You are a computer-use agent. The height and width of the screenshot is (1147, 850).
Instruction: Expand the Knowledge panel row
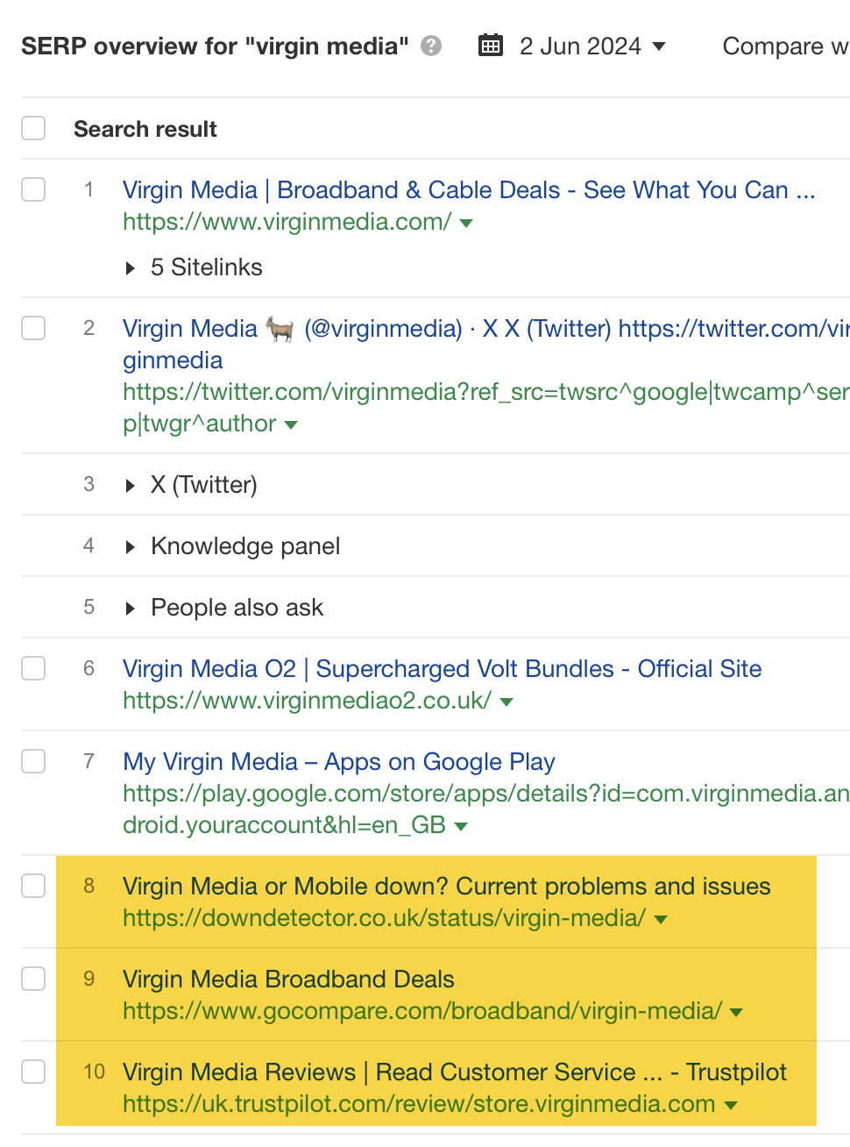click(130, 545)
